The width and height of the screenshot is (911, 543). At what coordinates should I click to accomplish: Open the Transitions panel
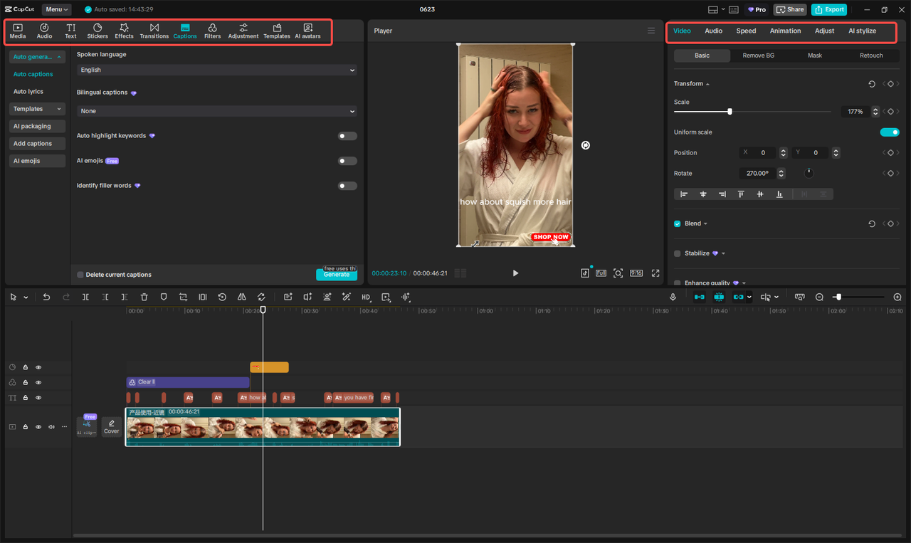click(x=154, y=31)
